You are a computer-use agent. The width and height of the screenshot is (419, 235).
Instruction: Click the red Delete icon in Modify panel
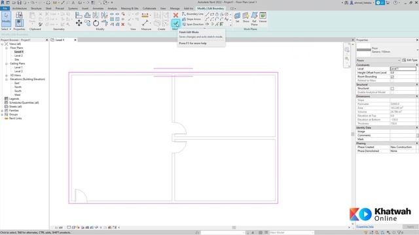click(123, 24)
